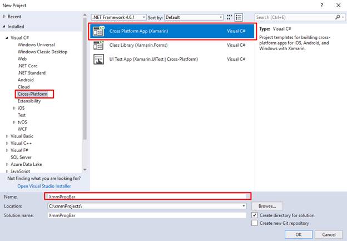This screenshot has width=347, height=241.
Task: Click the search magnifier icon
Action: point(338,17)
